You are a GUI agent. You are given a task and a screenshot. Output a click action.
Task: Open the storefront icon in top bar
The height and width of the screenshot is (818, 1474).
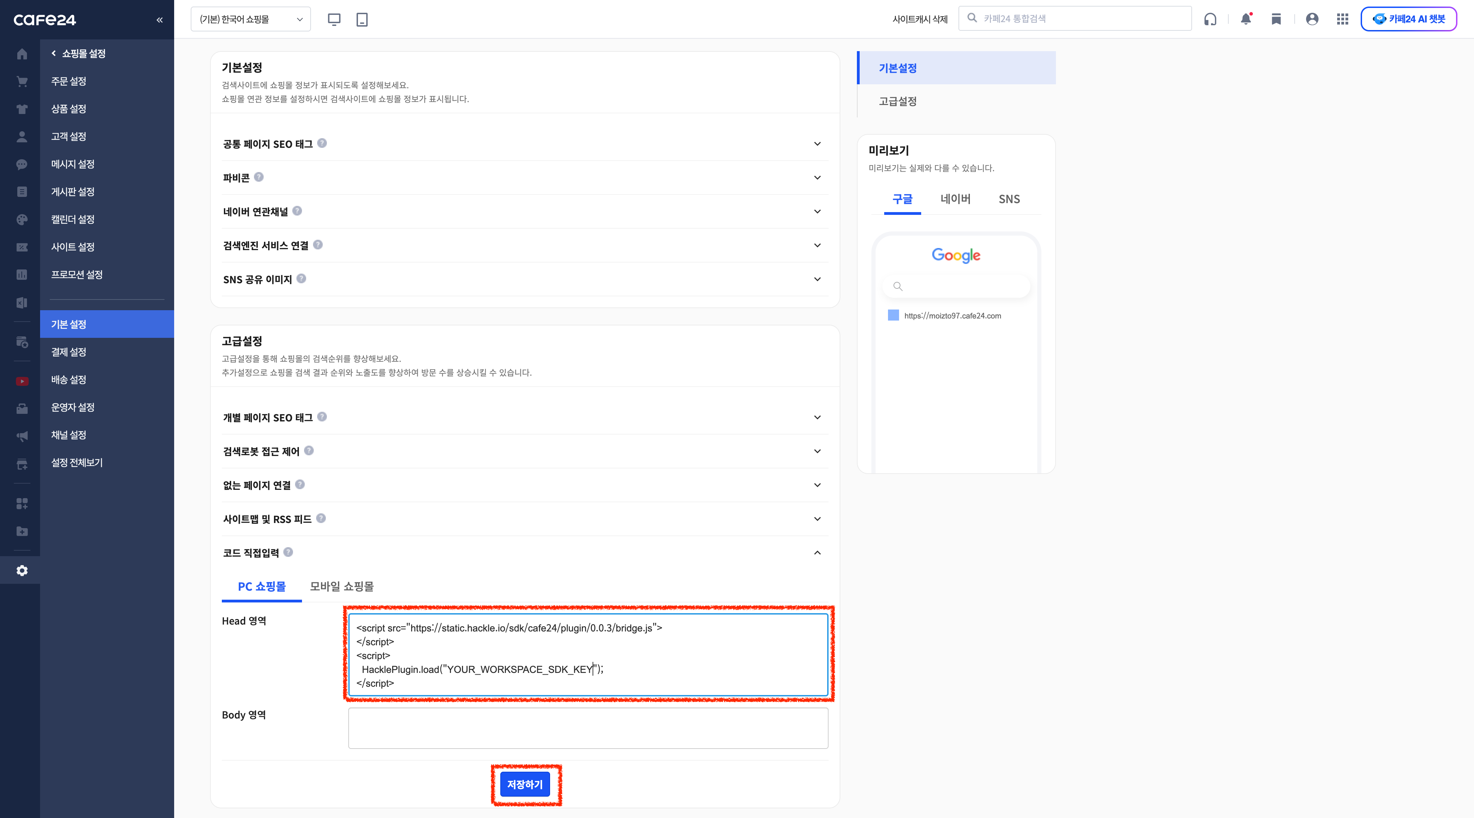(1276, 19)
